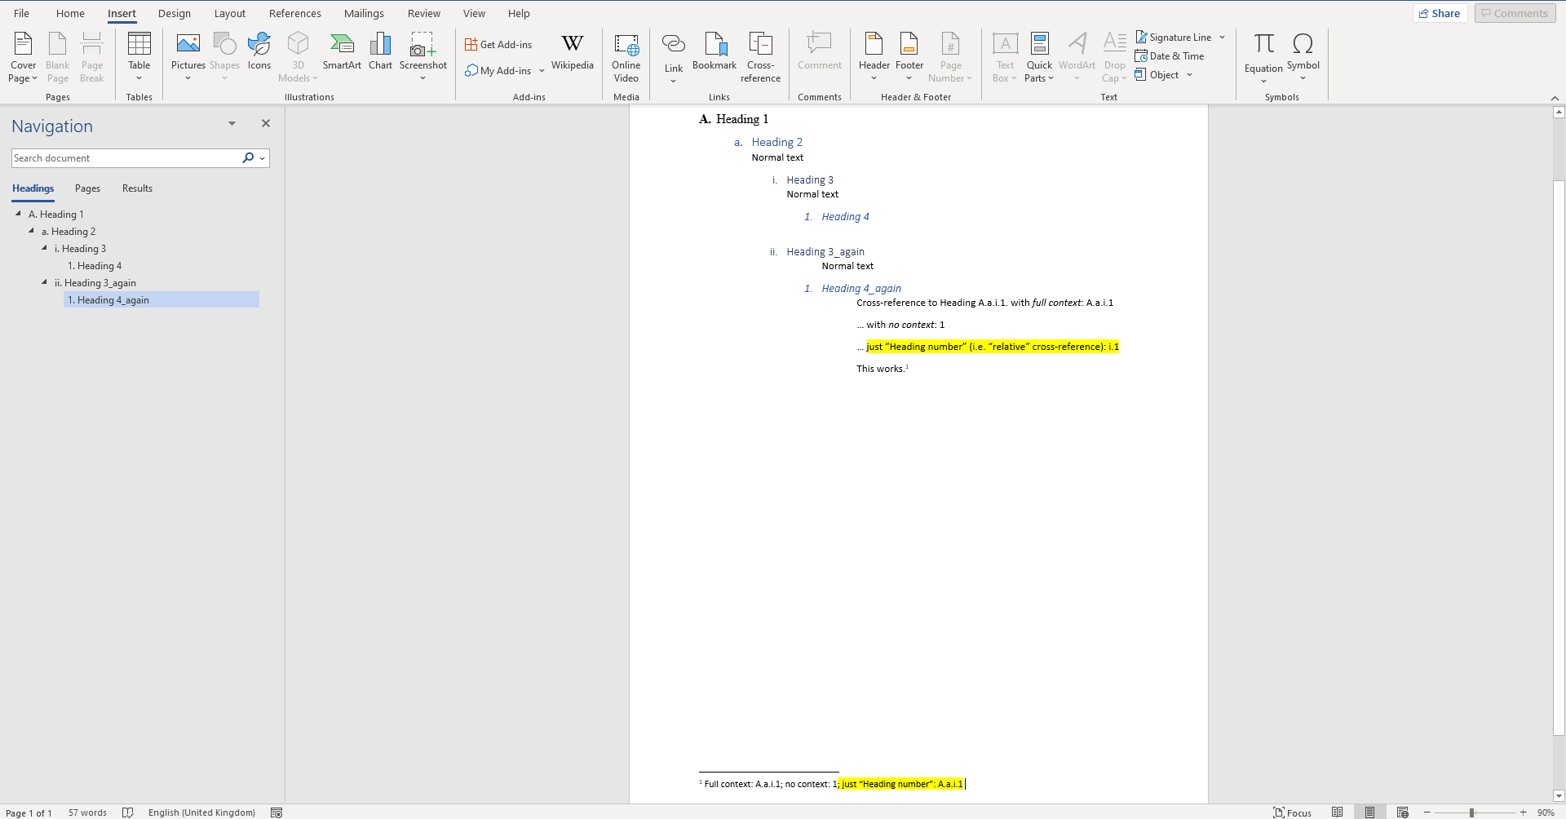1566x819 pixels.
Task: Open Quick Parts gallery
Action: coord(1039,57)
